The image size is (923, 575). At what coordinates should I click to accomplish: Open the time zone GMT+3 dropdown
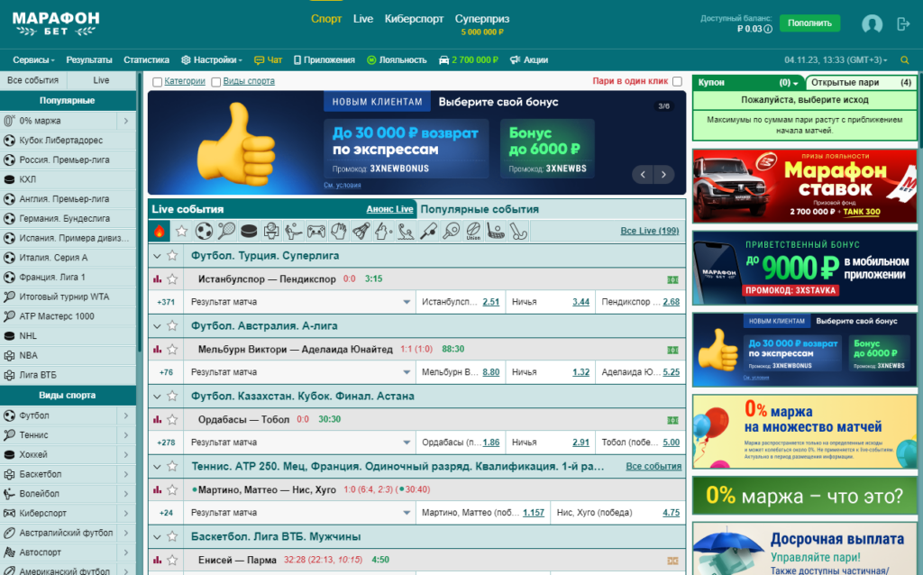click(x=836, y=60)
